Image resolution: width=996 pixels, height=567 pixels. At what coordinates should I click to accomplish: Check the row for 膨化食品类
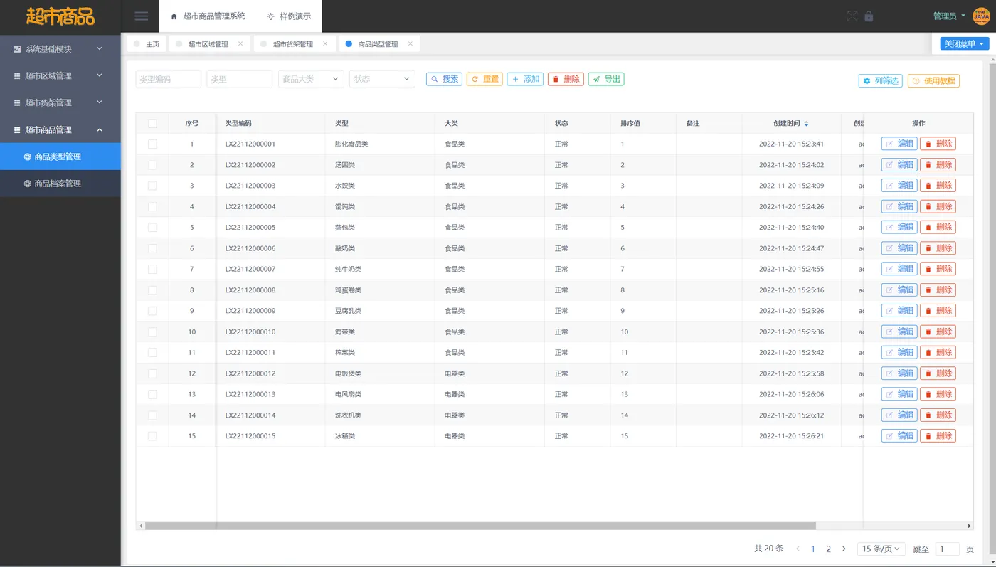pos(152,144)
